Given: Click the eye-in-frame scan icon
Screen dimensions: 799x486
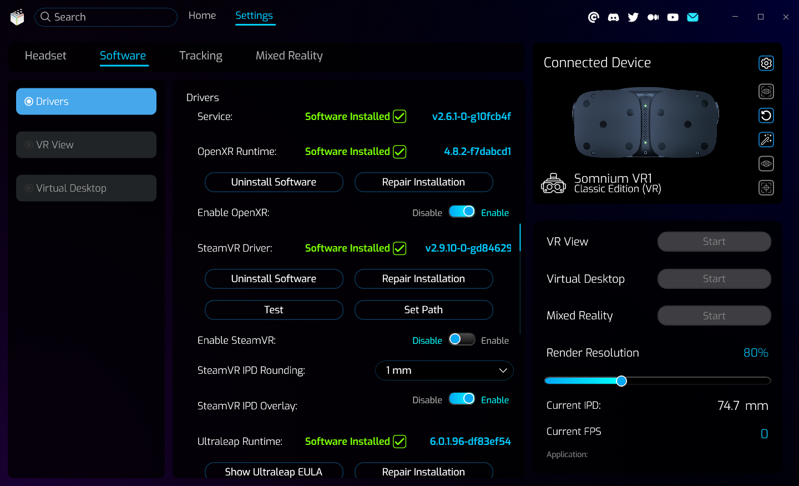Looking at the screenshot, I should pyautogui.click(x=766, y=91).
